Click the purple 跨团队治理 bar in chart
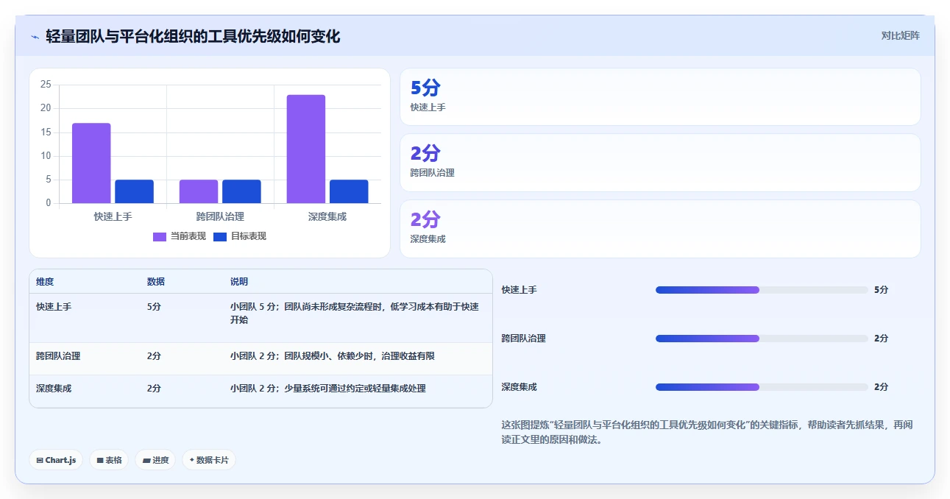Screen dimensions: 950x499 (x=199, y=191)
